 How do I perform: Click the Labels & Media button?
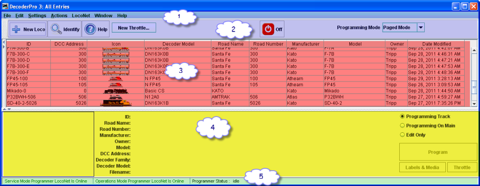coord(422,167)
